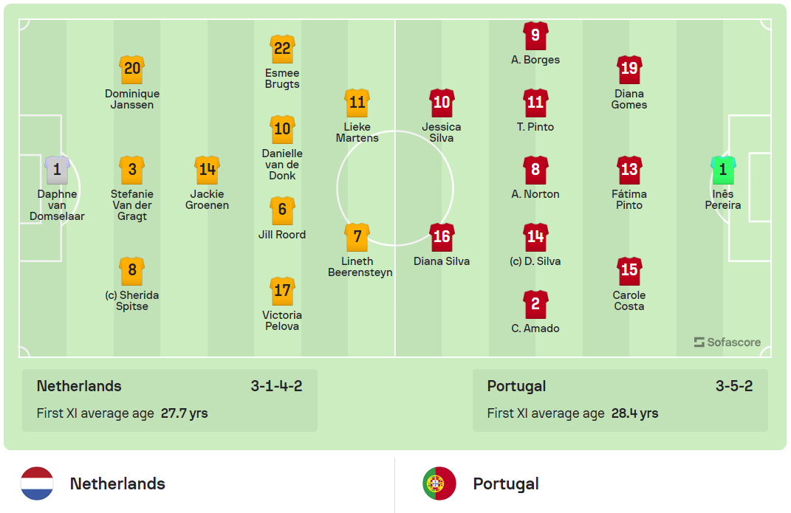Click the Netherlands flag icon

(x=37, y=483)
